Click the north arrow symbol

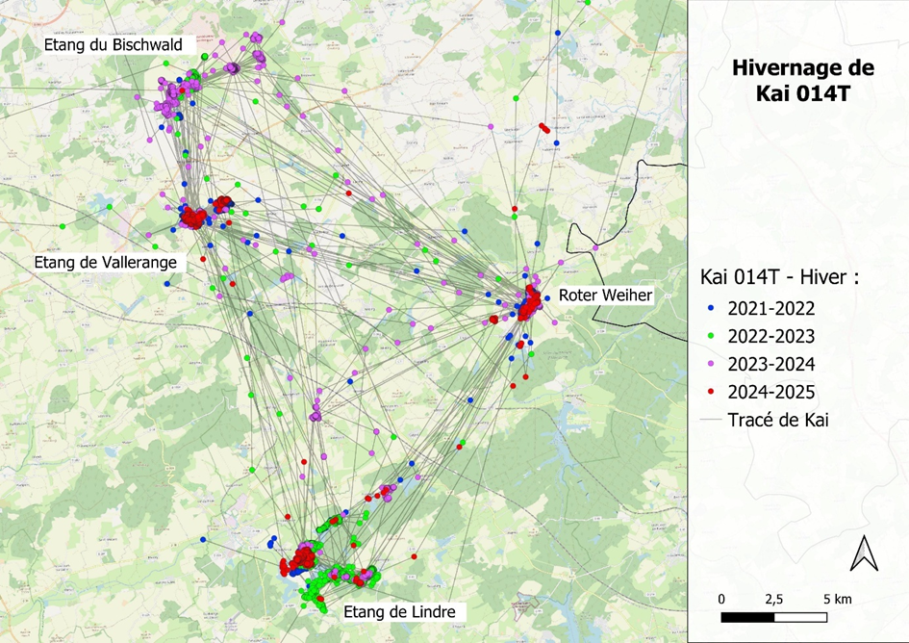pyautogui.click(x=864, y=553)
